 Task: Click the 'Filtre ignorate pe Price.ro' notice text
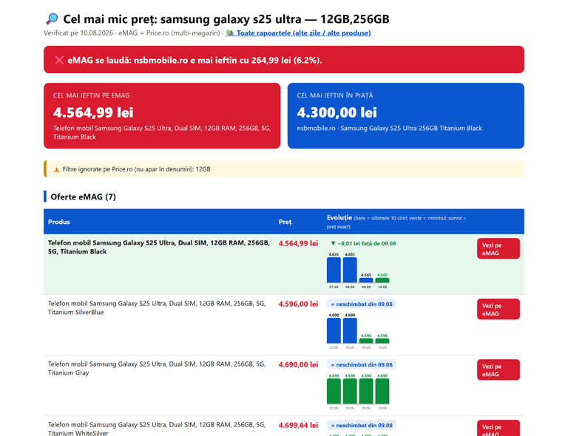point(137,169)
